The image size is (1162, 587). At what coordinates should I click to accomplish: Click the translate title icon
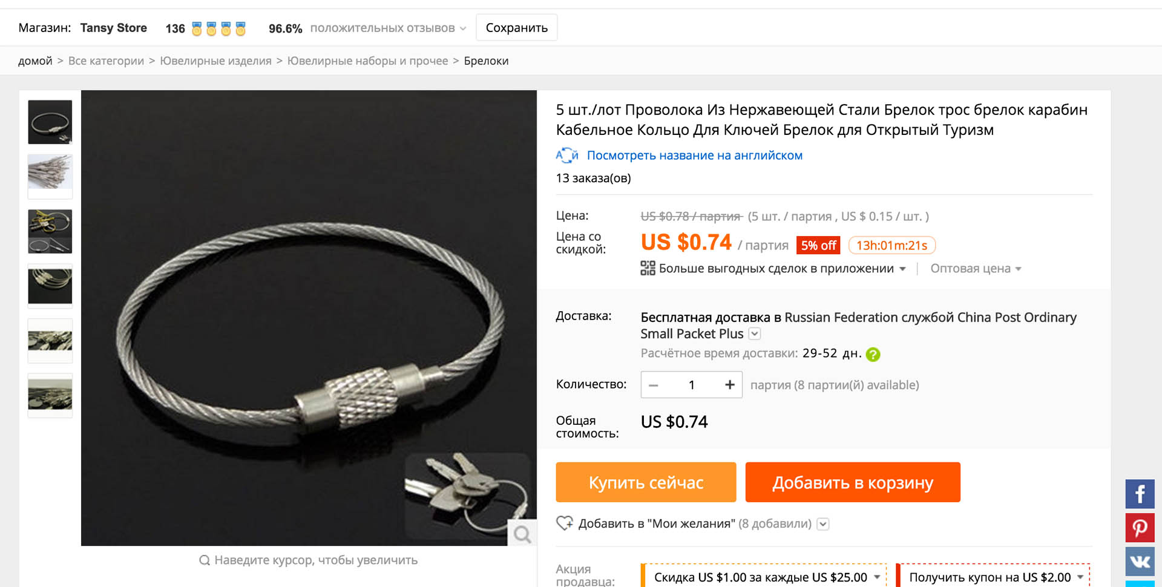pyautogui.click(x=567, y=156)
